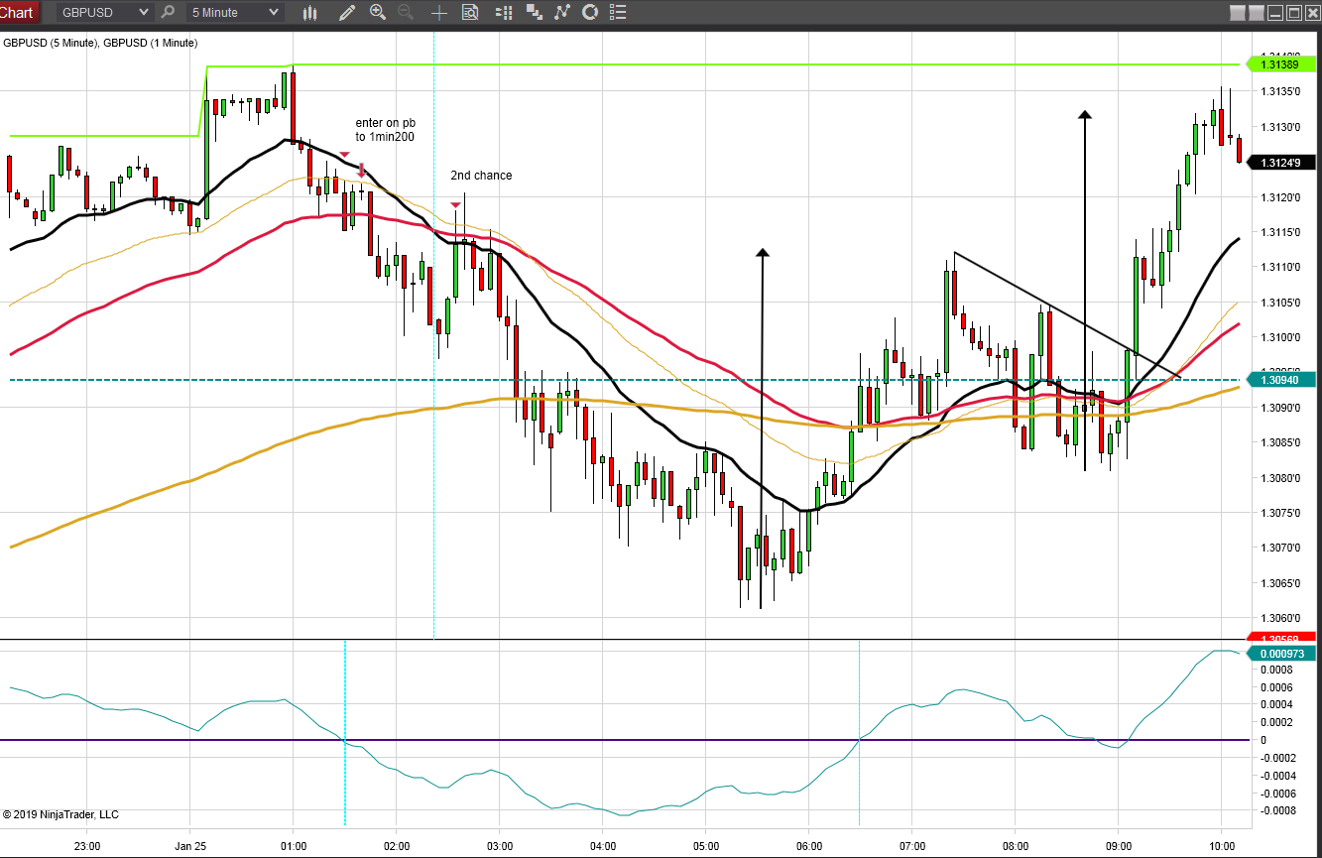The width and height of the screenshot is (1322, 858).
Task: Close the chart window
Action: (x=1311, y=13)
